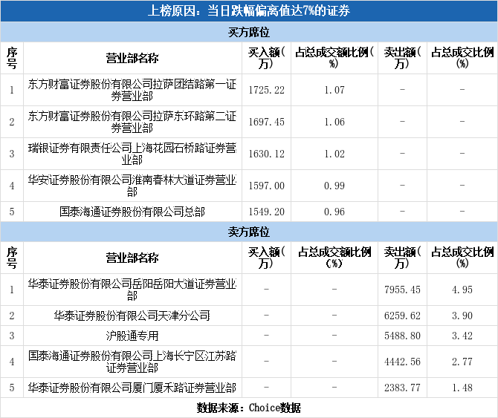The image size is (498, 418).
Task: Click the sell amount value 4442.56
Action: [x=402, y=362]
